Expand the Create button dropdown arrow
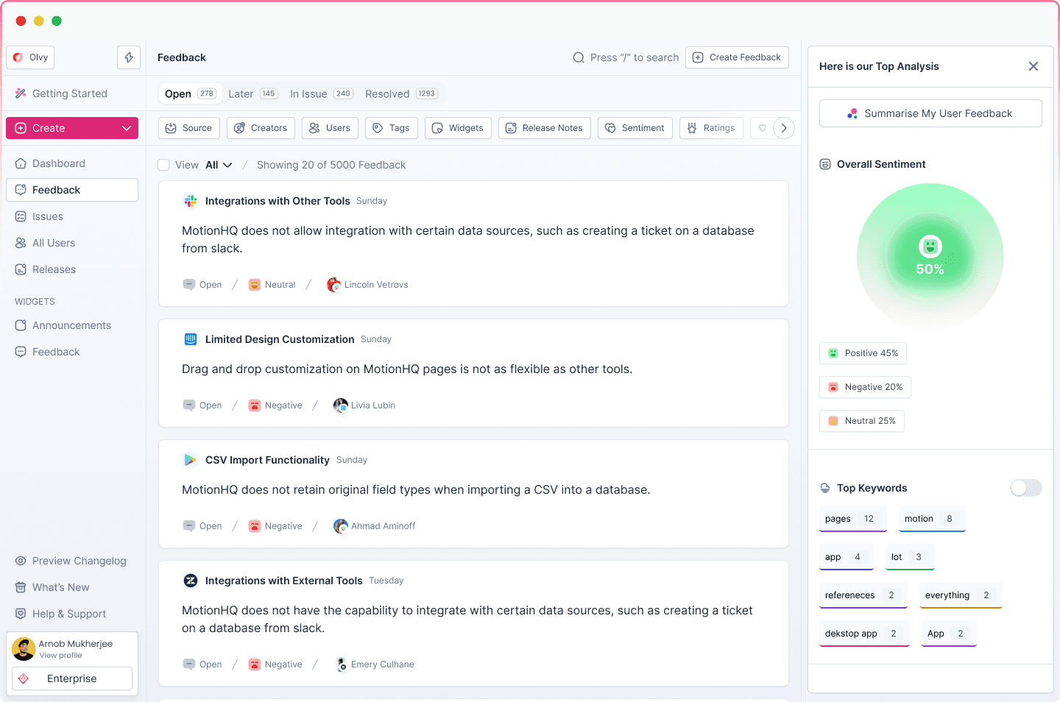Viewport: 1060px width, 702px height. coord(127,128)
